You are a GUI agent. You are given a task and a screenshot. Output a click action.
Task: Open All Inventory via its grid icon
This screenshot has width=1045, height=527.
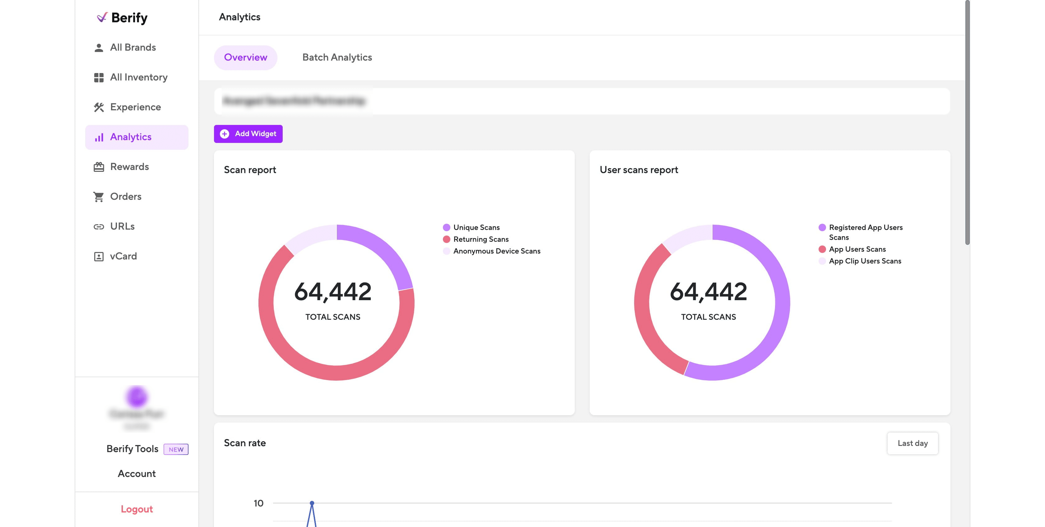[x=99, y=77]
